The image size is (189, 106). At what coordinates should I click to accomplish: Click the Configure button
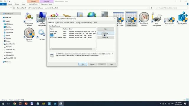coord(106,38)
